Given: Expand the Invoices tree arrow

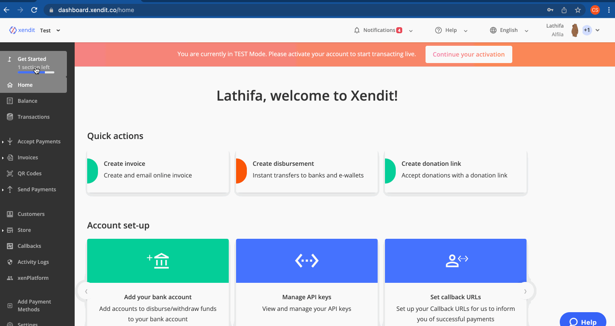Looking at the screenshot, I should coord(3,158).
